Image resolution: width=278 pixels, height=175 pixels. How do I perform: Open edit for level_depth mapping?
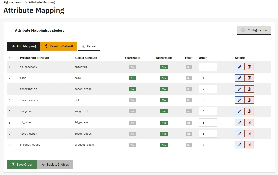[239, 134]
